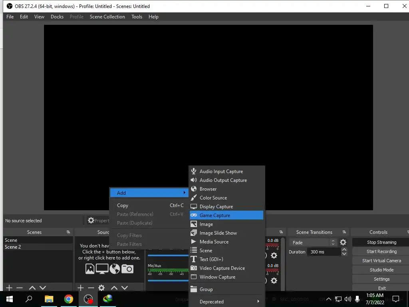This screenshot has width=409, height=307.
Task: Expand the Deprecated submenu
Action: (226, 301)
